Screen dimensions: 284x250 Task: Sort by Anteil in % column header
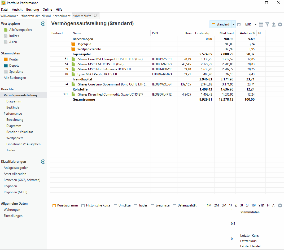coord(246,33)
